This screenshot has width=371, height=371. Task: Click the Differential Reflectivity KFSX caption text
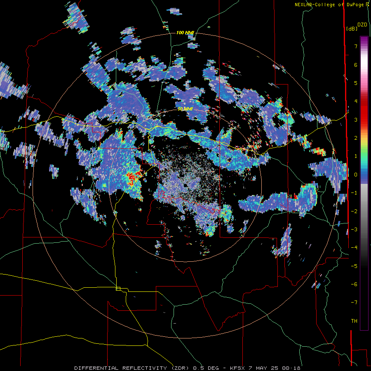point(187,368)
